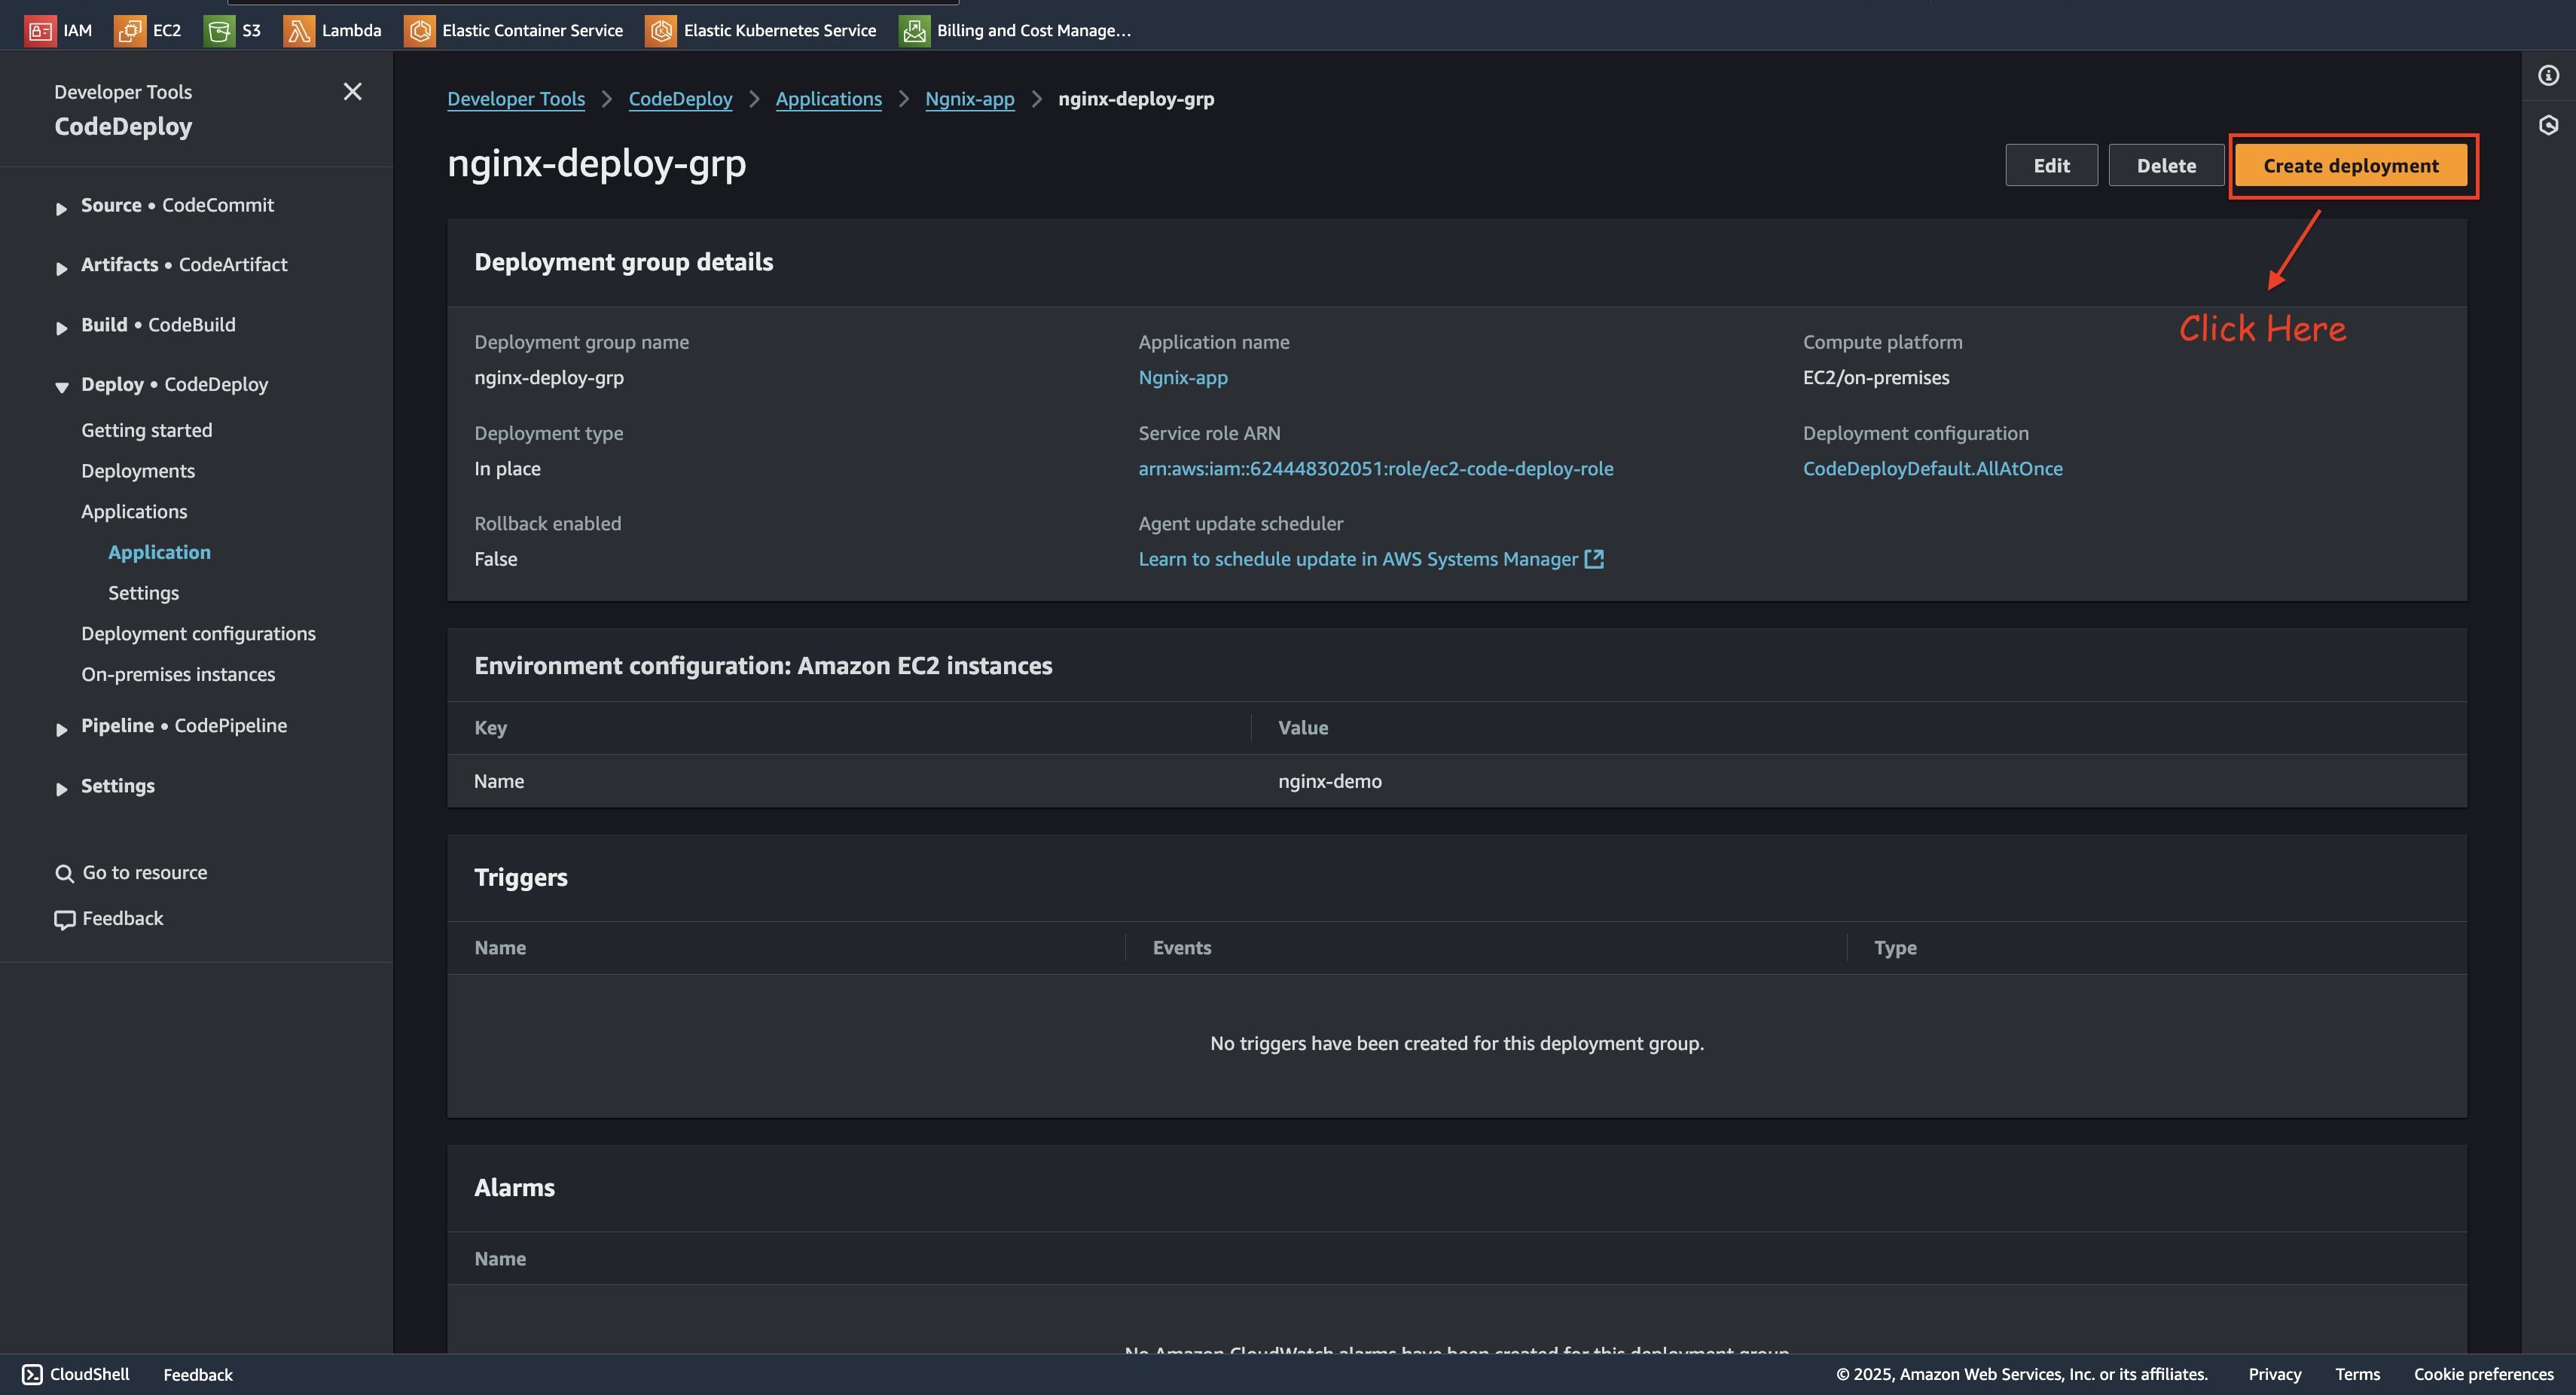Go to Deployments in sidebar
The height and width of the screenshot is (1395, 2576).
tap(138, 471)
